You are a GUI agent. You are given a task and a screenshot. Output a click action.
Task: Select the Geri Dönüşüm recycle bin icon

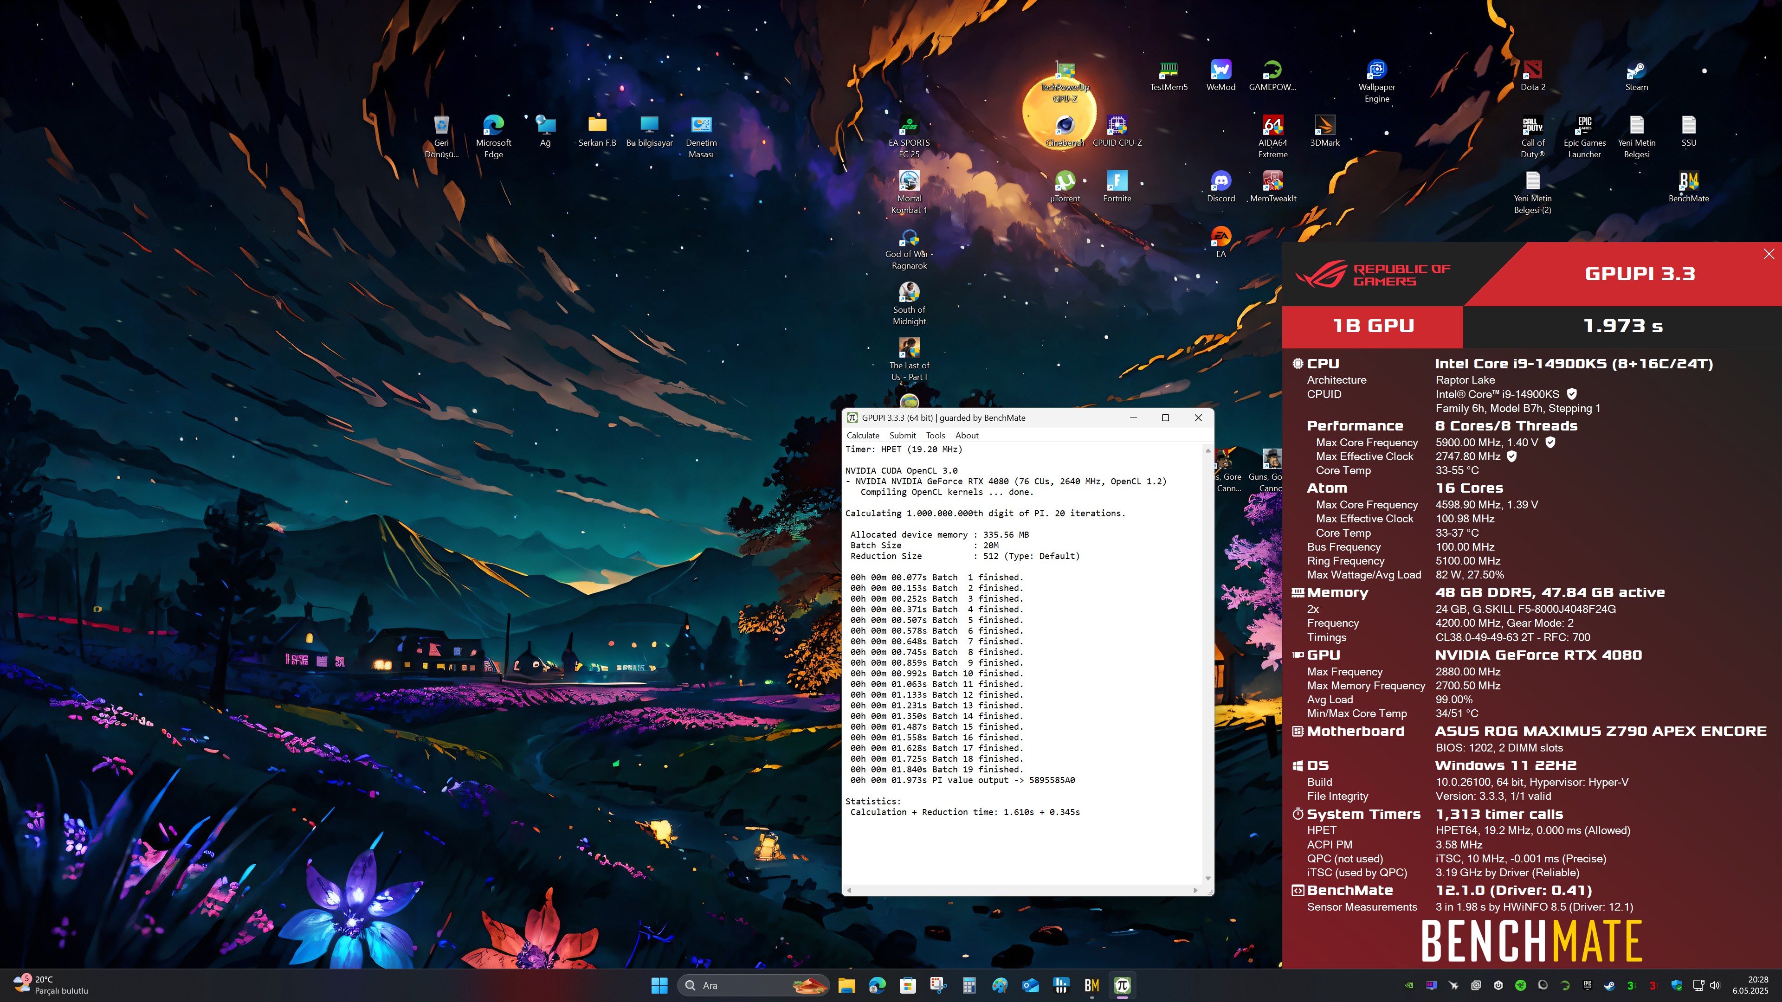[x=441, y=137]
